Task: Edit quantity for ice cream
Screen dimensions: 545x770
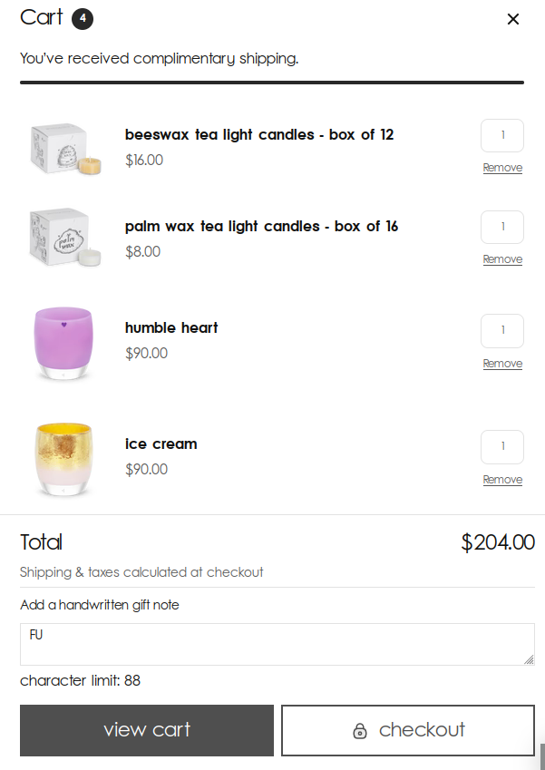Action: click(502, 447)
